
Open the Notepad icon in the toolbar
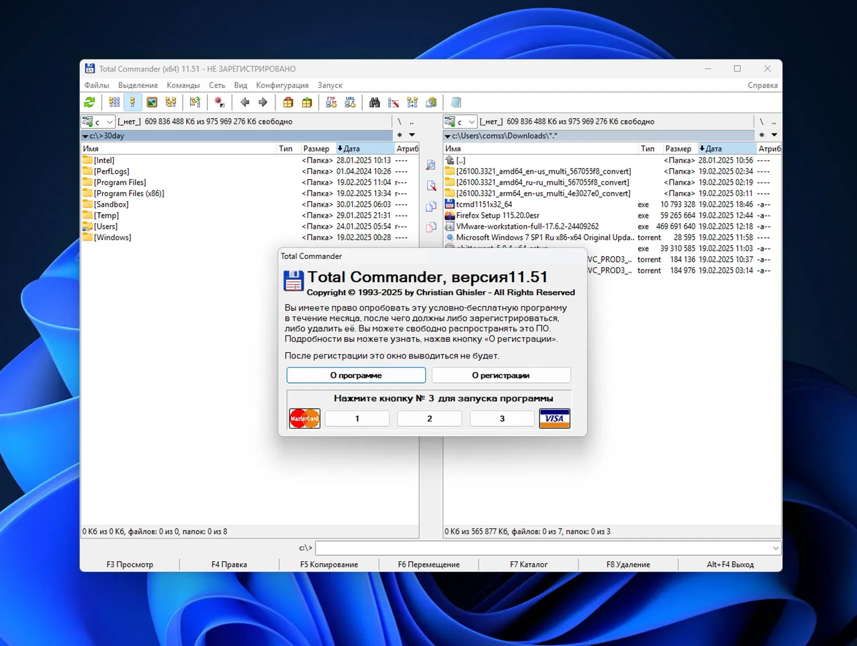456,102
